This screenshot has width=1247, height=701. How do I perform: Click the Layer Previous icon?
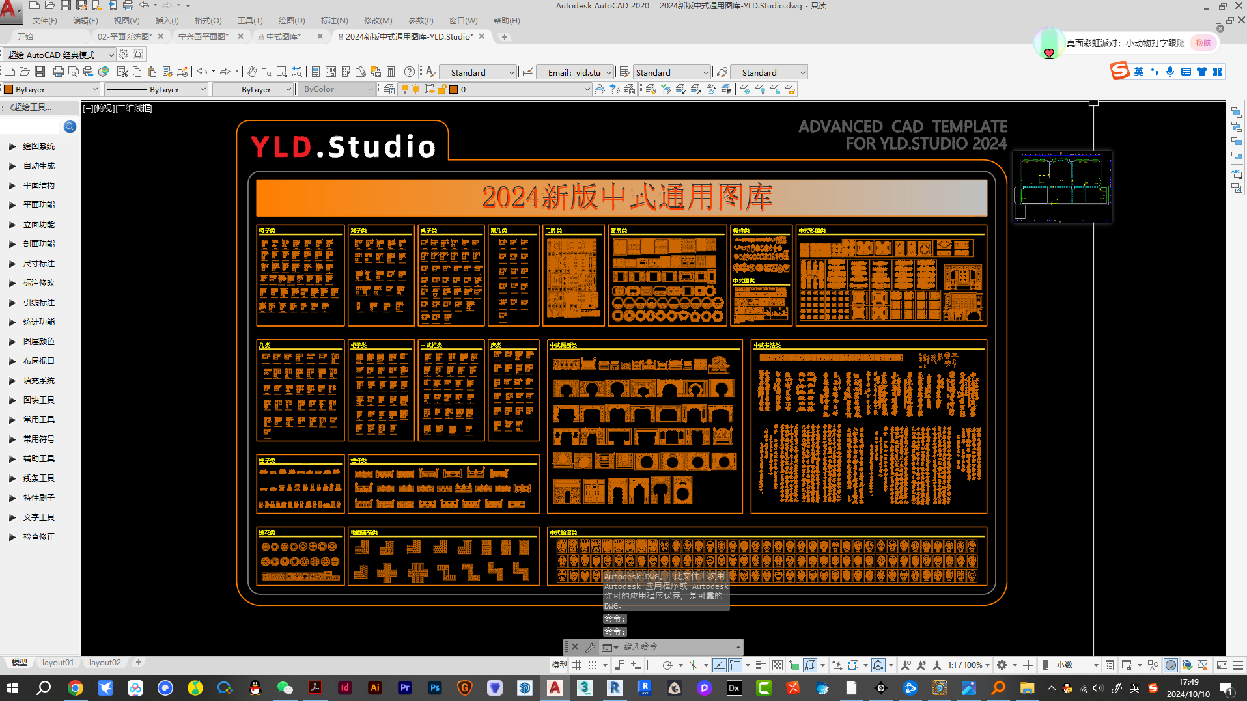615,89
